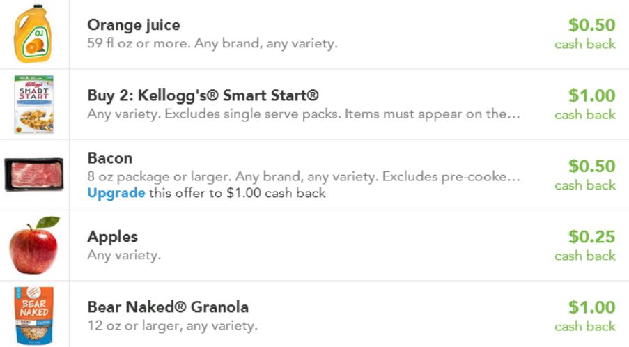Click the Bear Naked '12 oz or larger' description

[172, 325]
